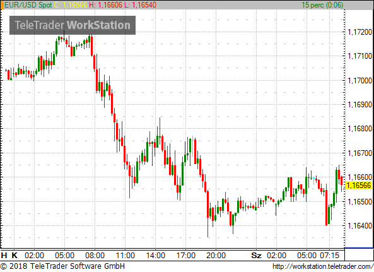The image size is (374, 272).
Task: Click the 07:15 last time label
Action: click(x=329, y=256)
